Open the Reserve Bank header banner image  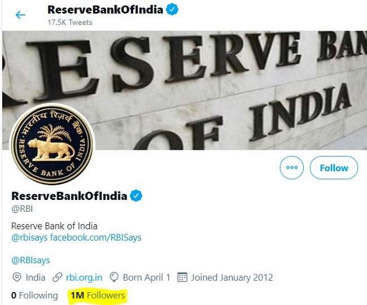[x=185, y=90]
